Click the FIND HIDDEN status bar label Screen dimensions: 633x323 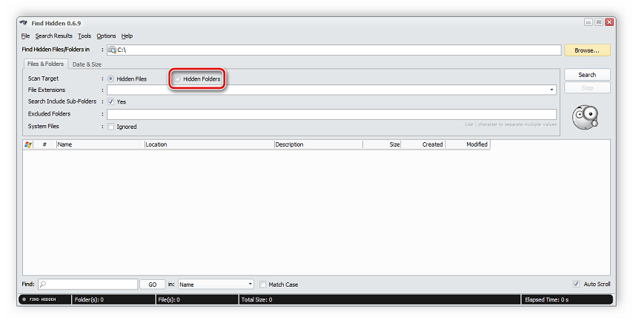[44, 299]
